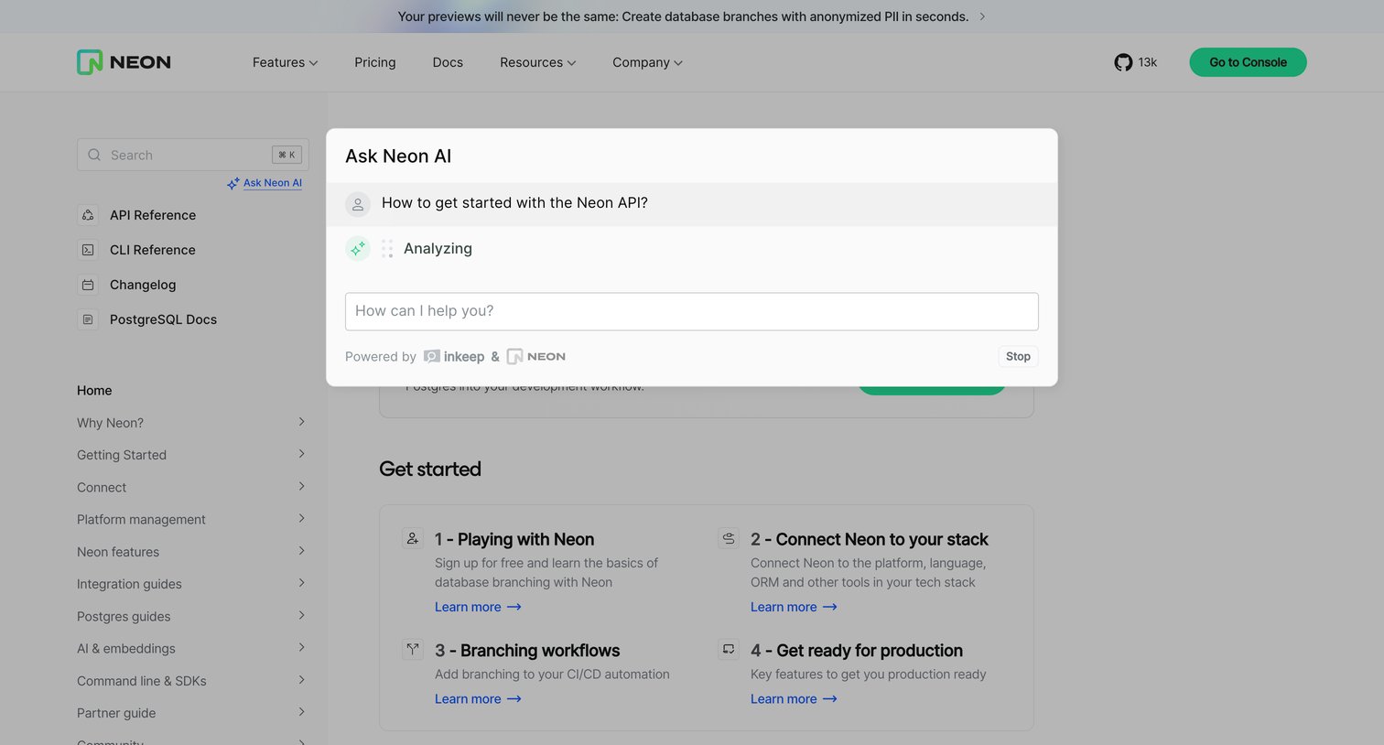Image resolution: width=1384 pixels, height=745 pixels.
Task: Expand the Connect sidebar section
Action: [x=301, y=486]
